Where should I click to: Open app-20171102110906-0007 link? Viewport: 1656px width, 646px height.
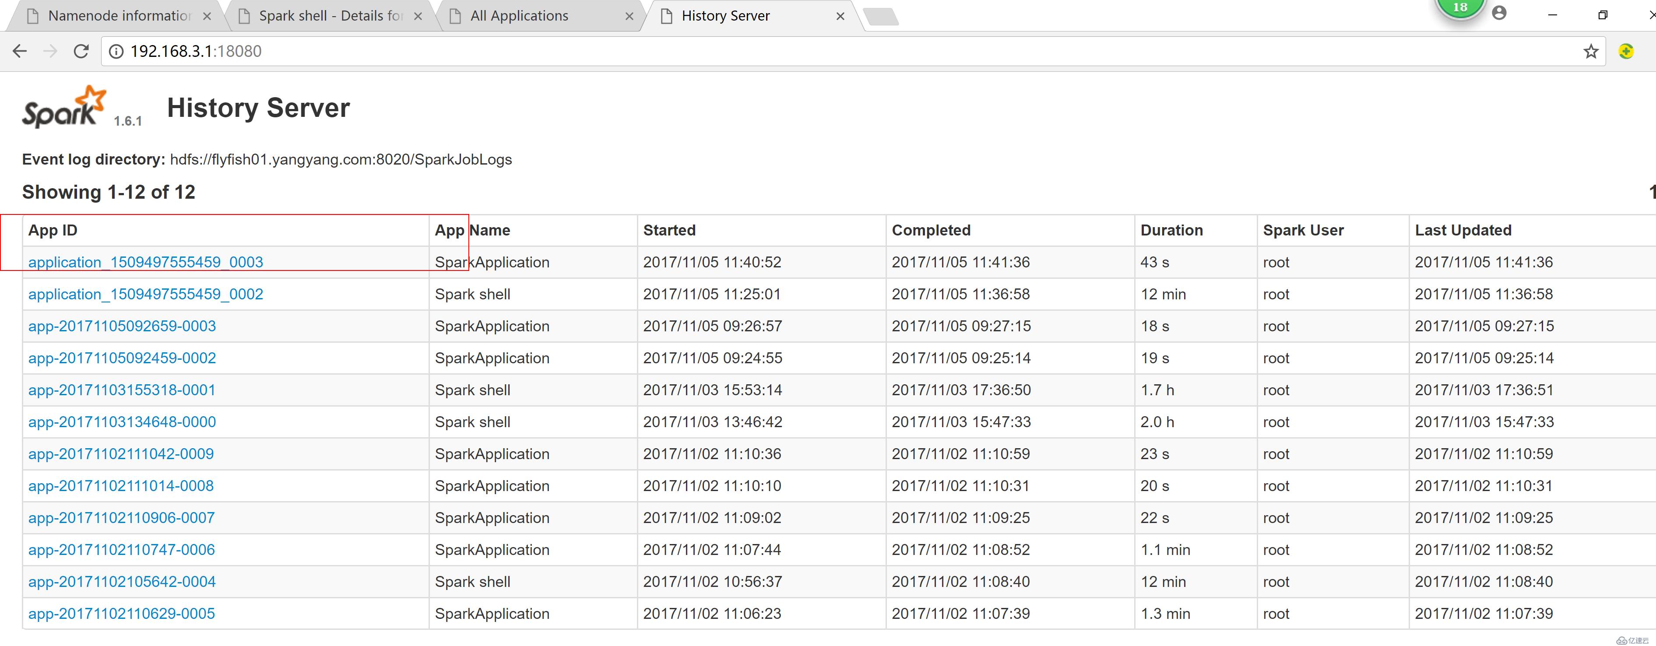122,518
